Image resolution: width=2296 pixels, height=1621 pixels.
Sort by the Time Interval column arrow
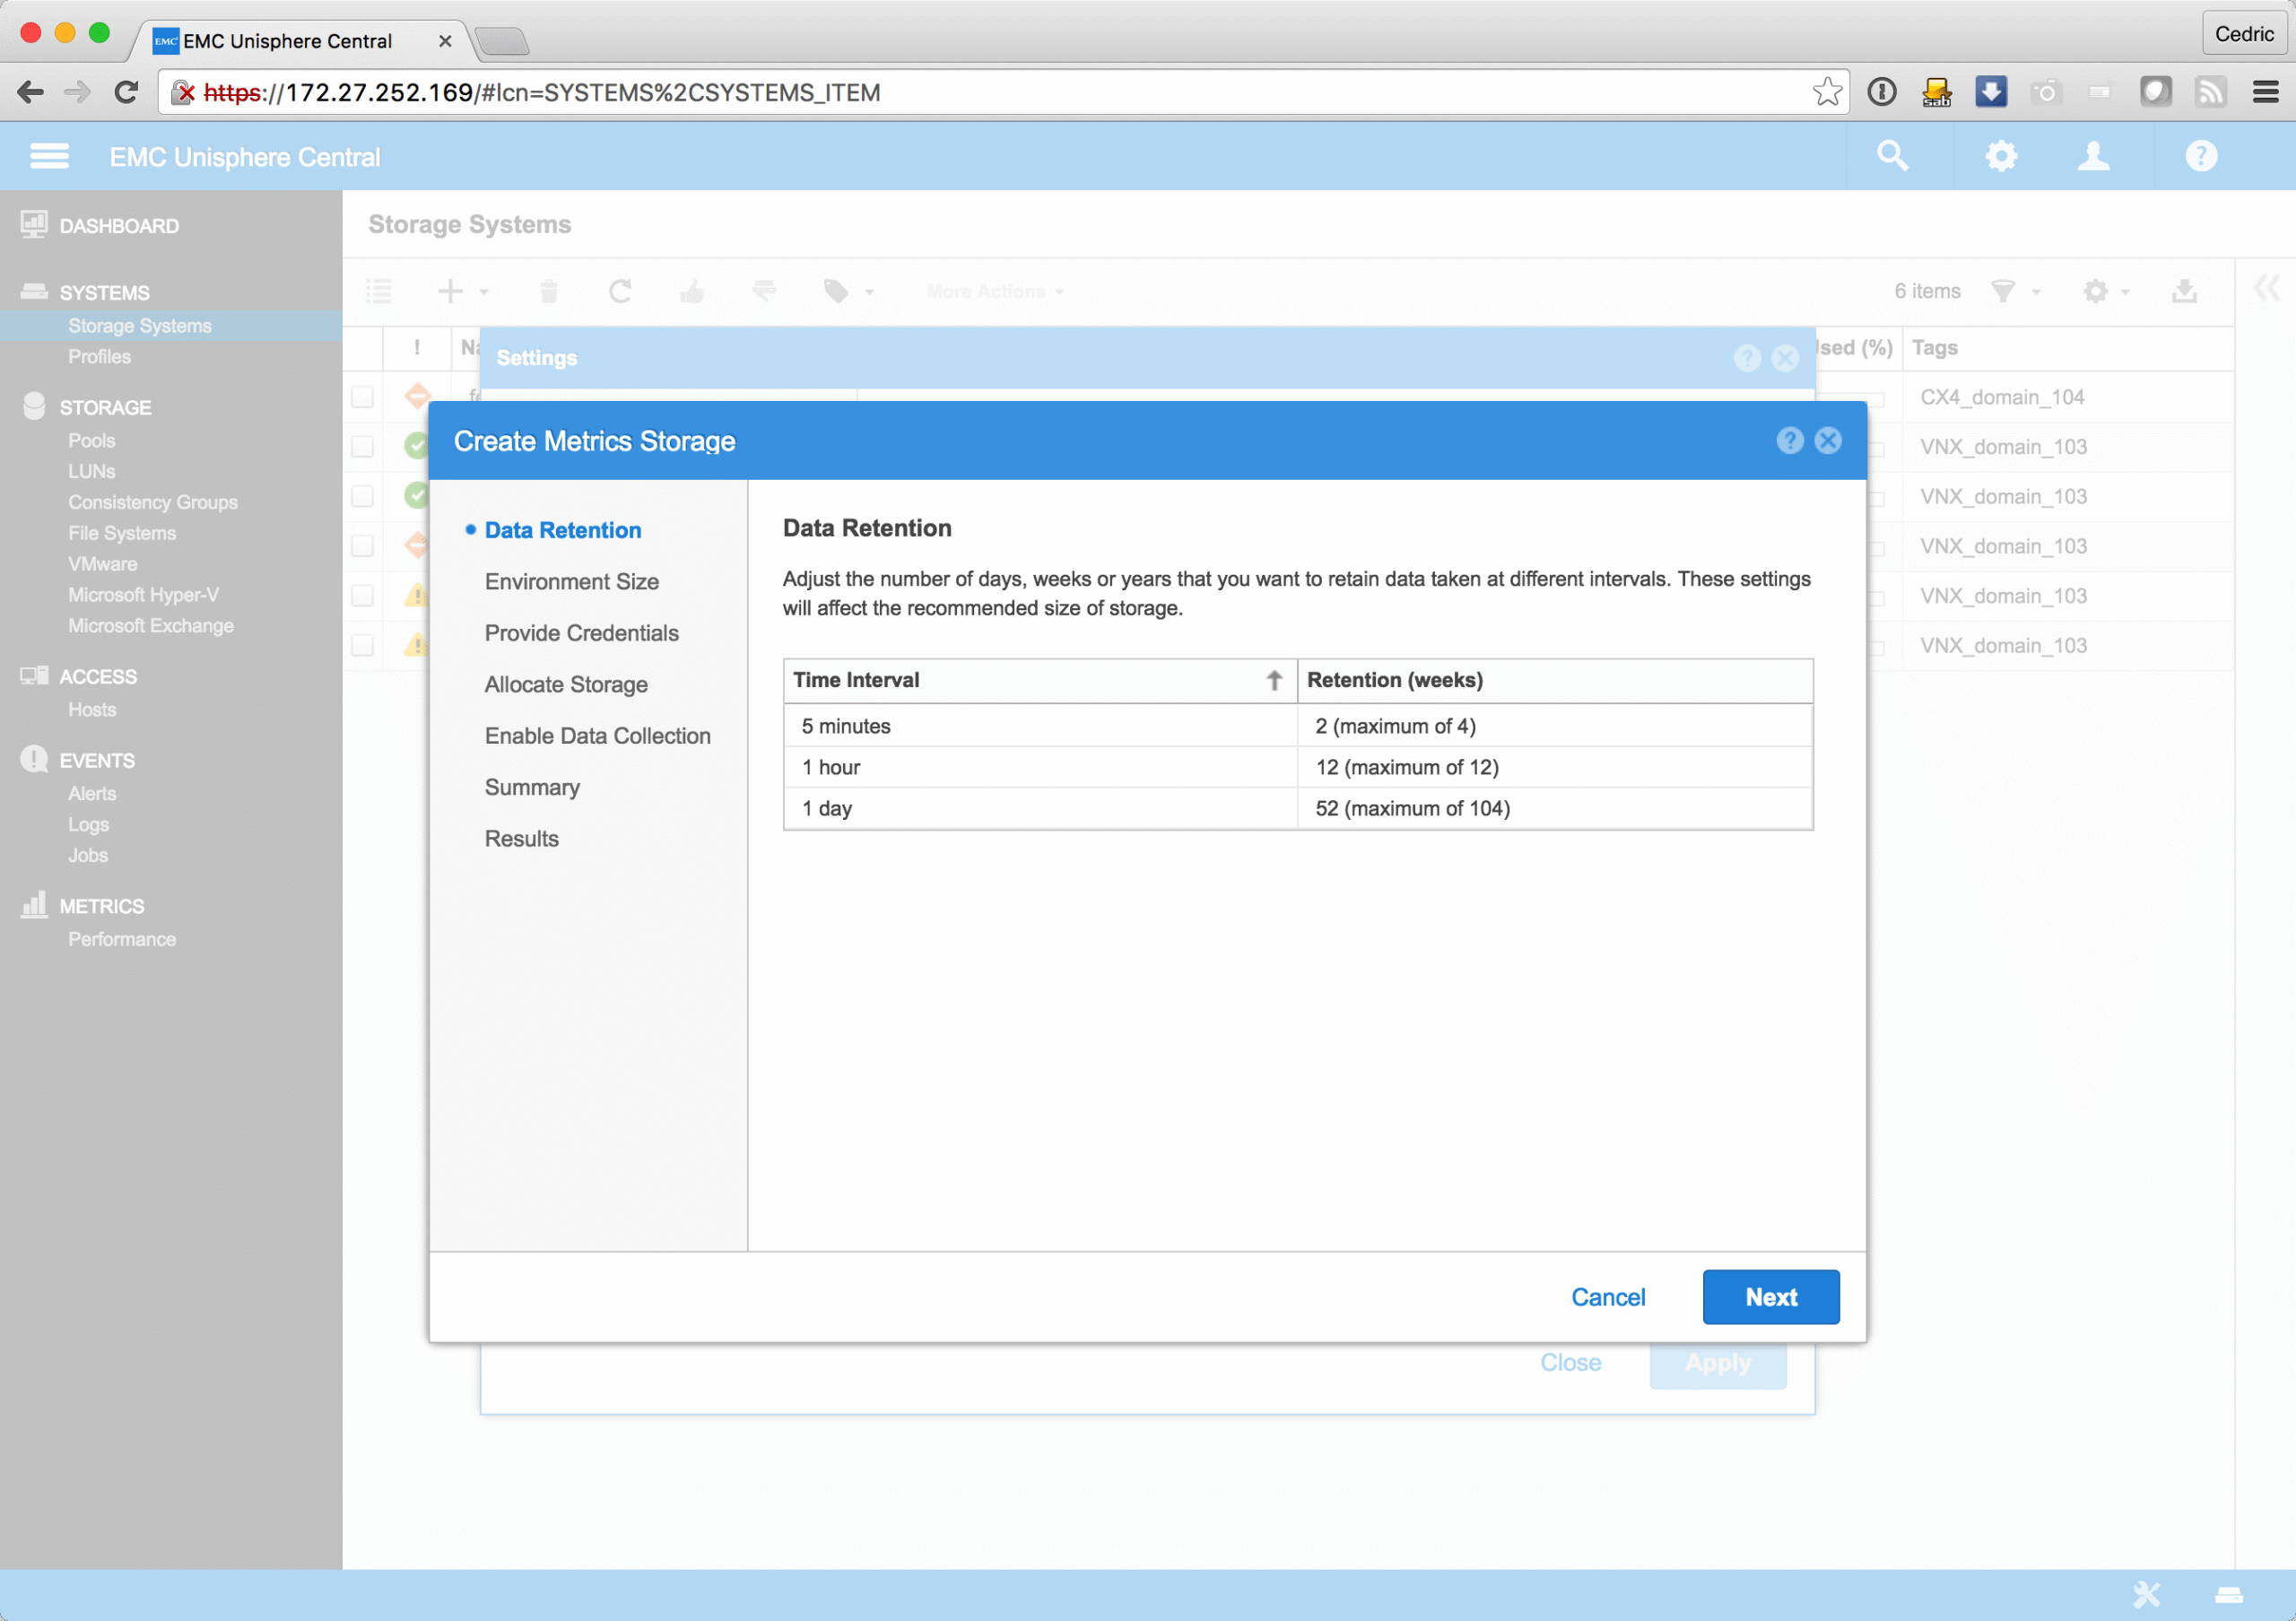click(x=1274, y=680)
